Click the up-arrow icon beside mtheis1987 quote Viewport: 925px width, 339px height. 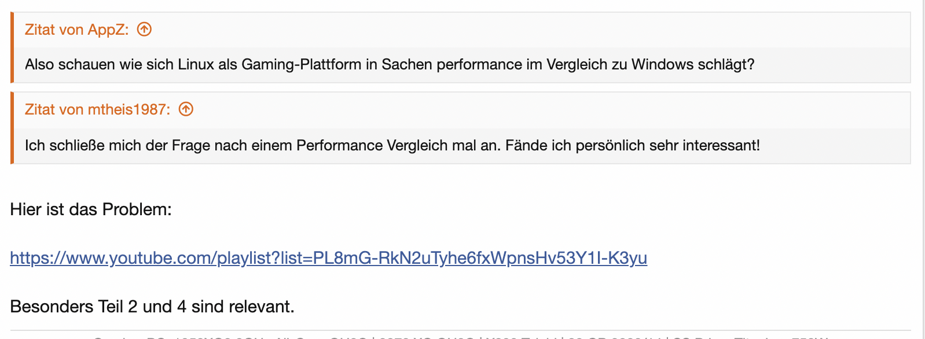coord(186,109)
